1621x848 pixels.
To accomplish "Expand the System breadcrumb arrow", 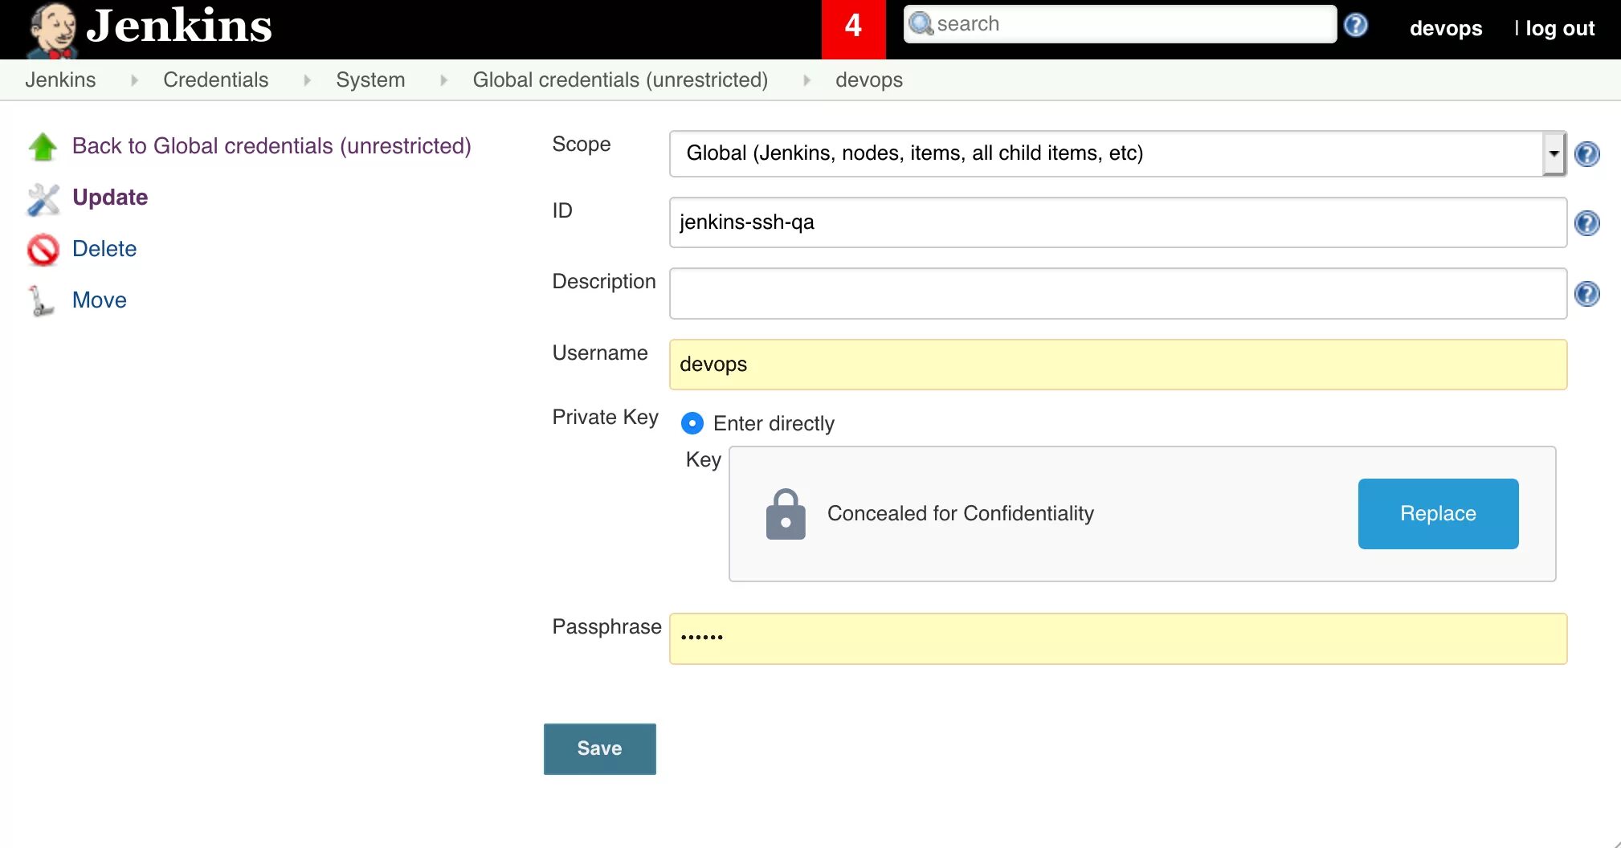I will point(443,80).
